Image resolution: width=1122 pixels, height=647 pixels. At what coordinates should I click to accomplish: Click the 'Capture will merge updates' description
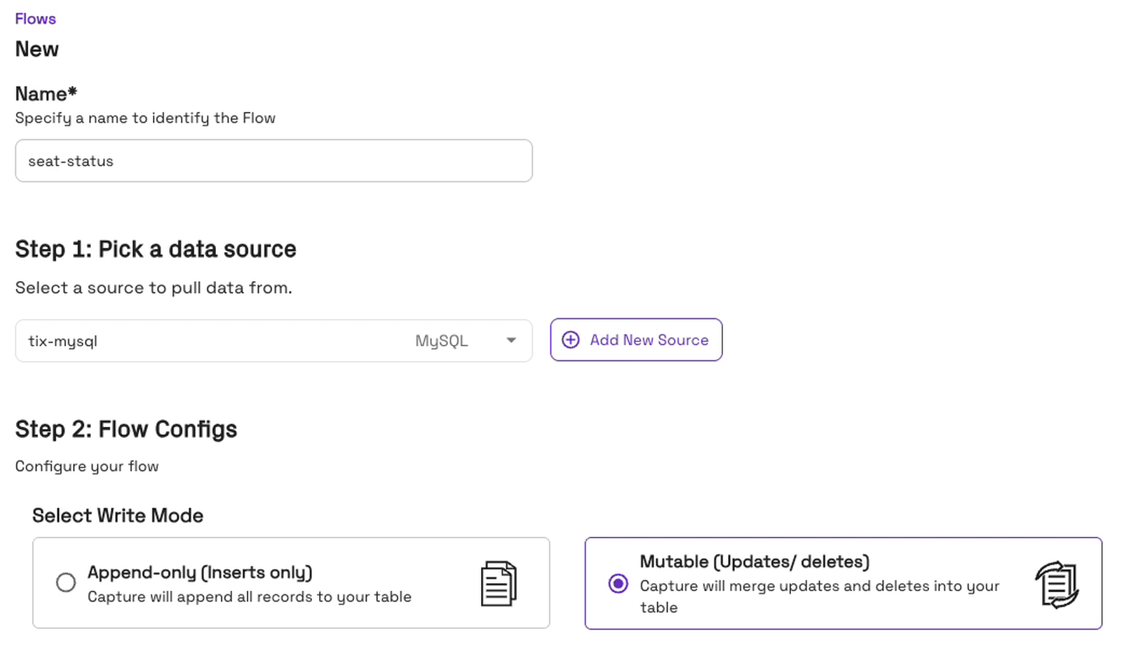(x=820, y=597)
